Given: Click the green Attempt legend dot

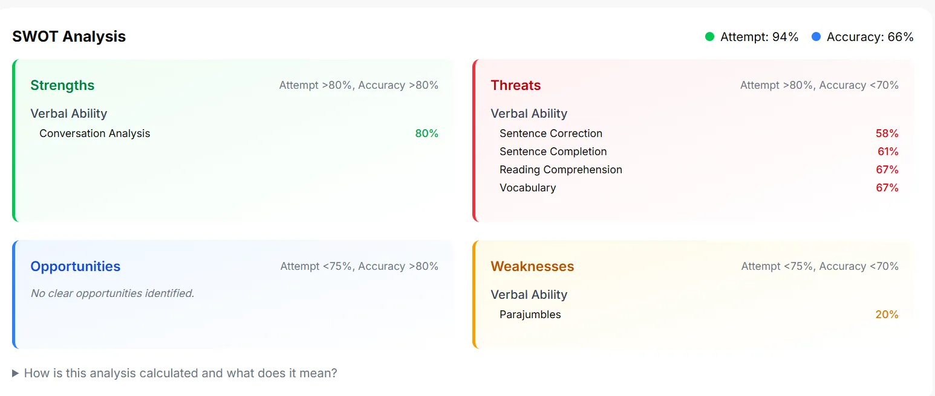Looking at the screenshot, I should [x=710, y=37].
